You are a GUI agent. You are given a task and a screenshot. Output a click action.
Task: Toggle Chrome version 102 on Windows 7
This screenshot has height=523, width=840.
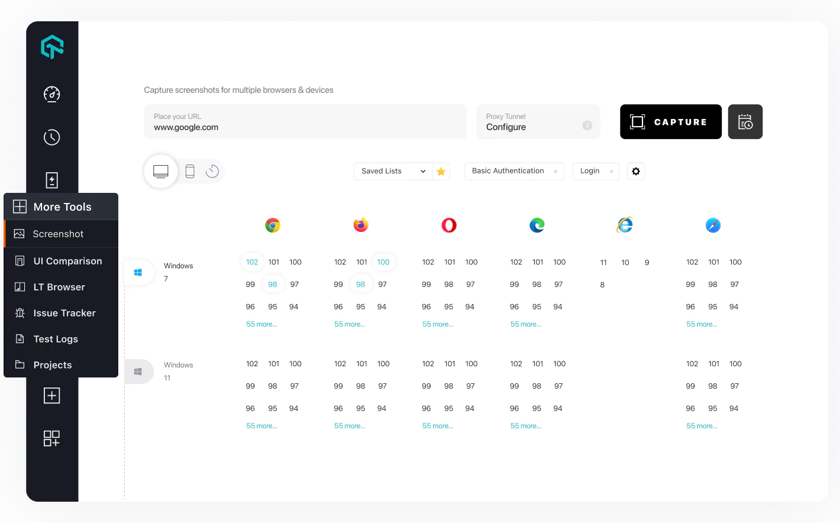252,262
